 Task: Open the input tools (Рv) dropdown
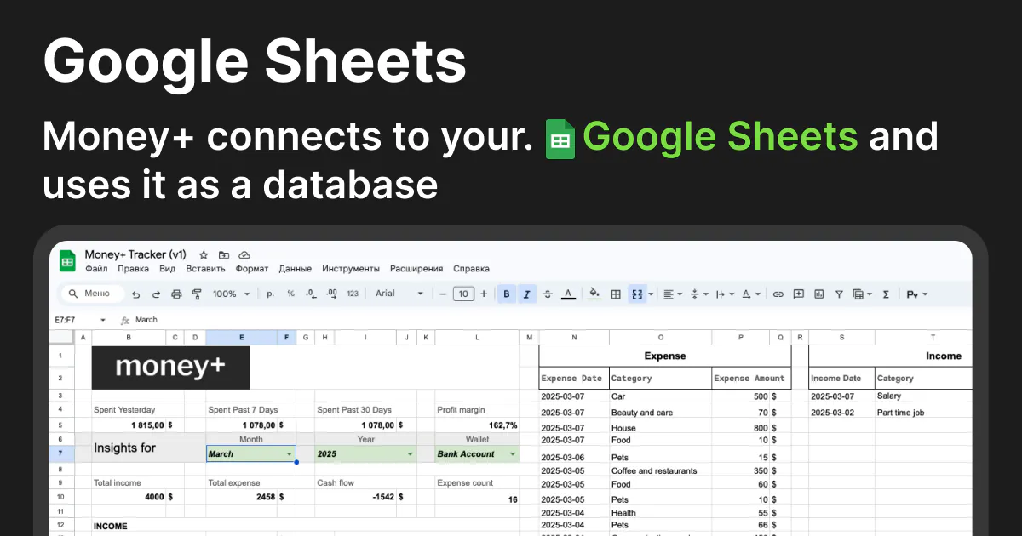pyautogui.click(x=917, y=294)
